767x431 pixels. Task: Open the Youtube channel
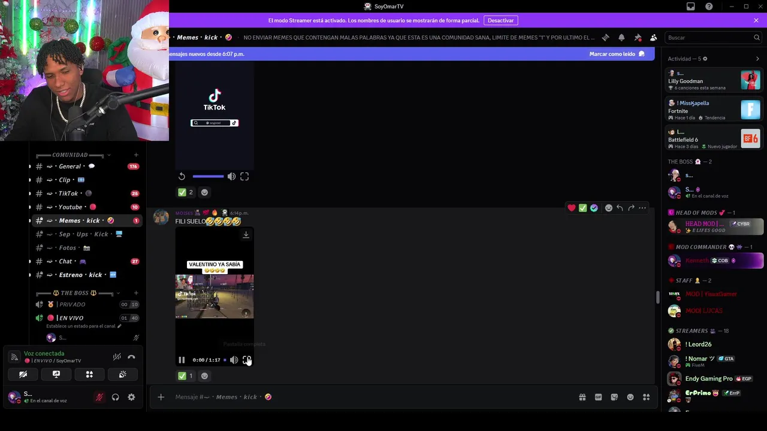(87, 207)
